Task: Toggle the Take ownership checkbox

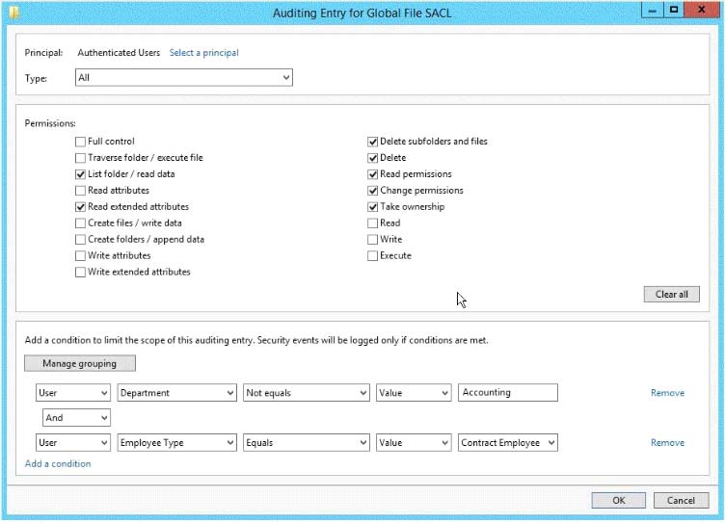Action: (x=372, y=207)
